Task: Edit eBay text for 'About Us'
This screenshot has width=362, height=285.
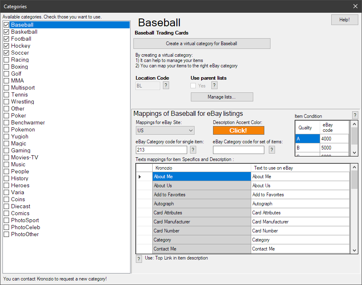Action: pos(300,186)
